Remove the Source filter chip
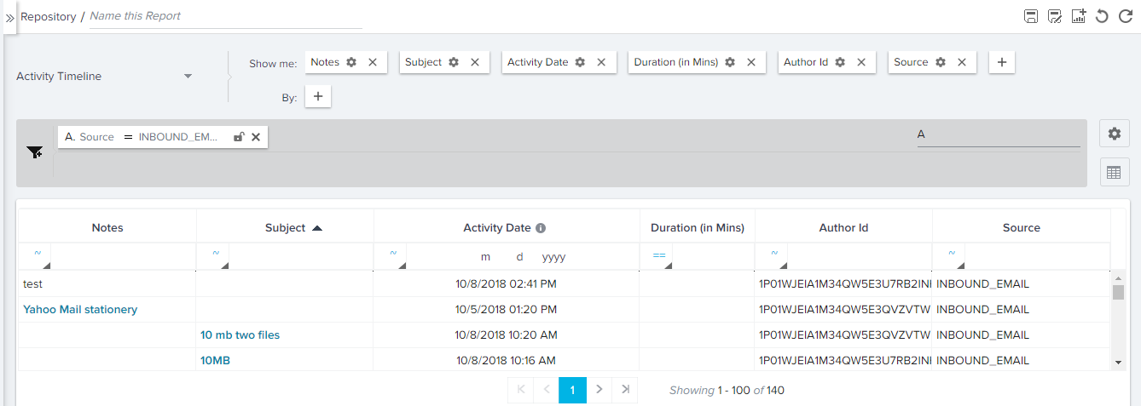 point(255,137)
